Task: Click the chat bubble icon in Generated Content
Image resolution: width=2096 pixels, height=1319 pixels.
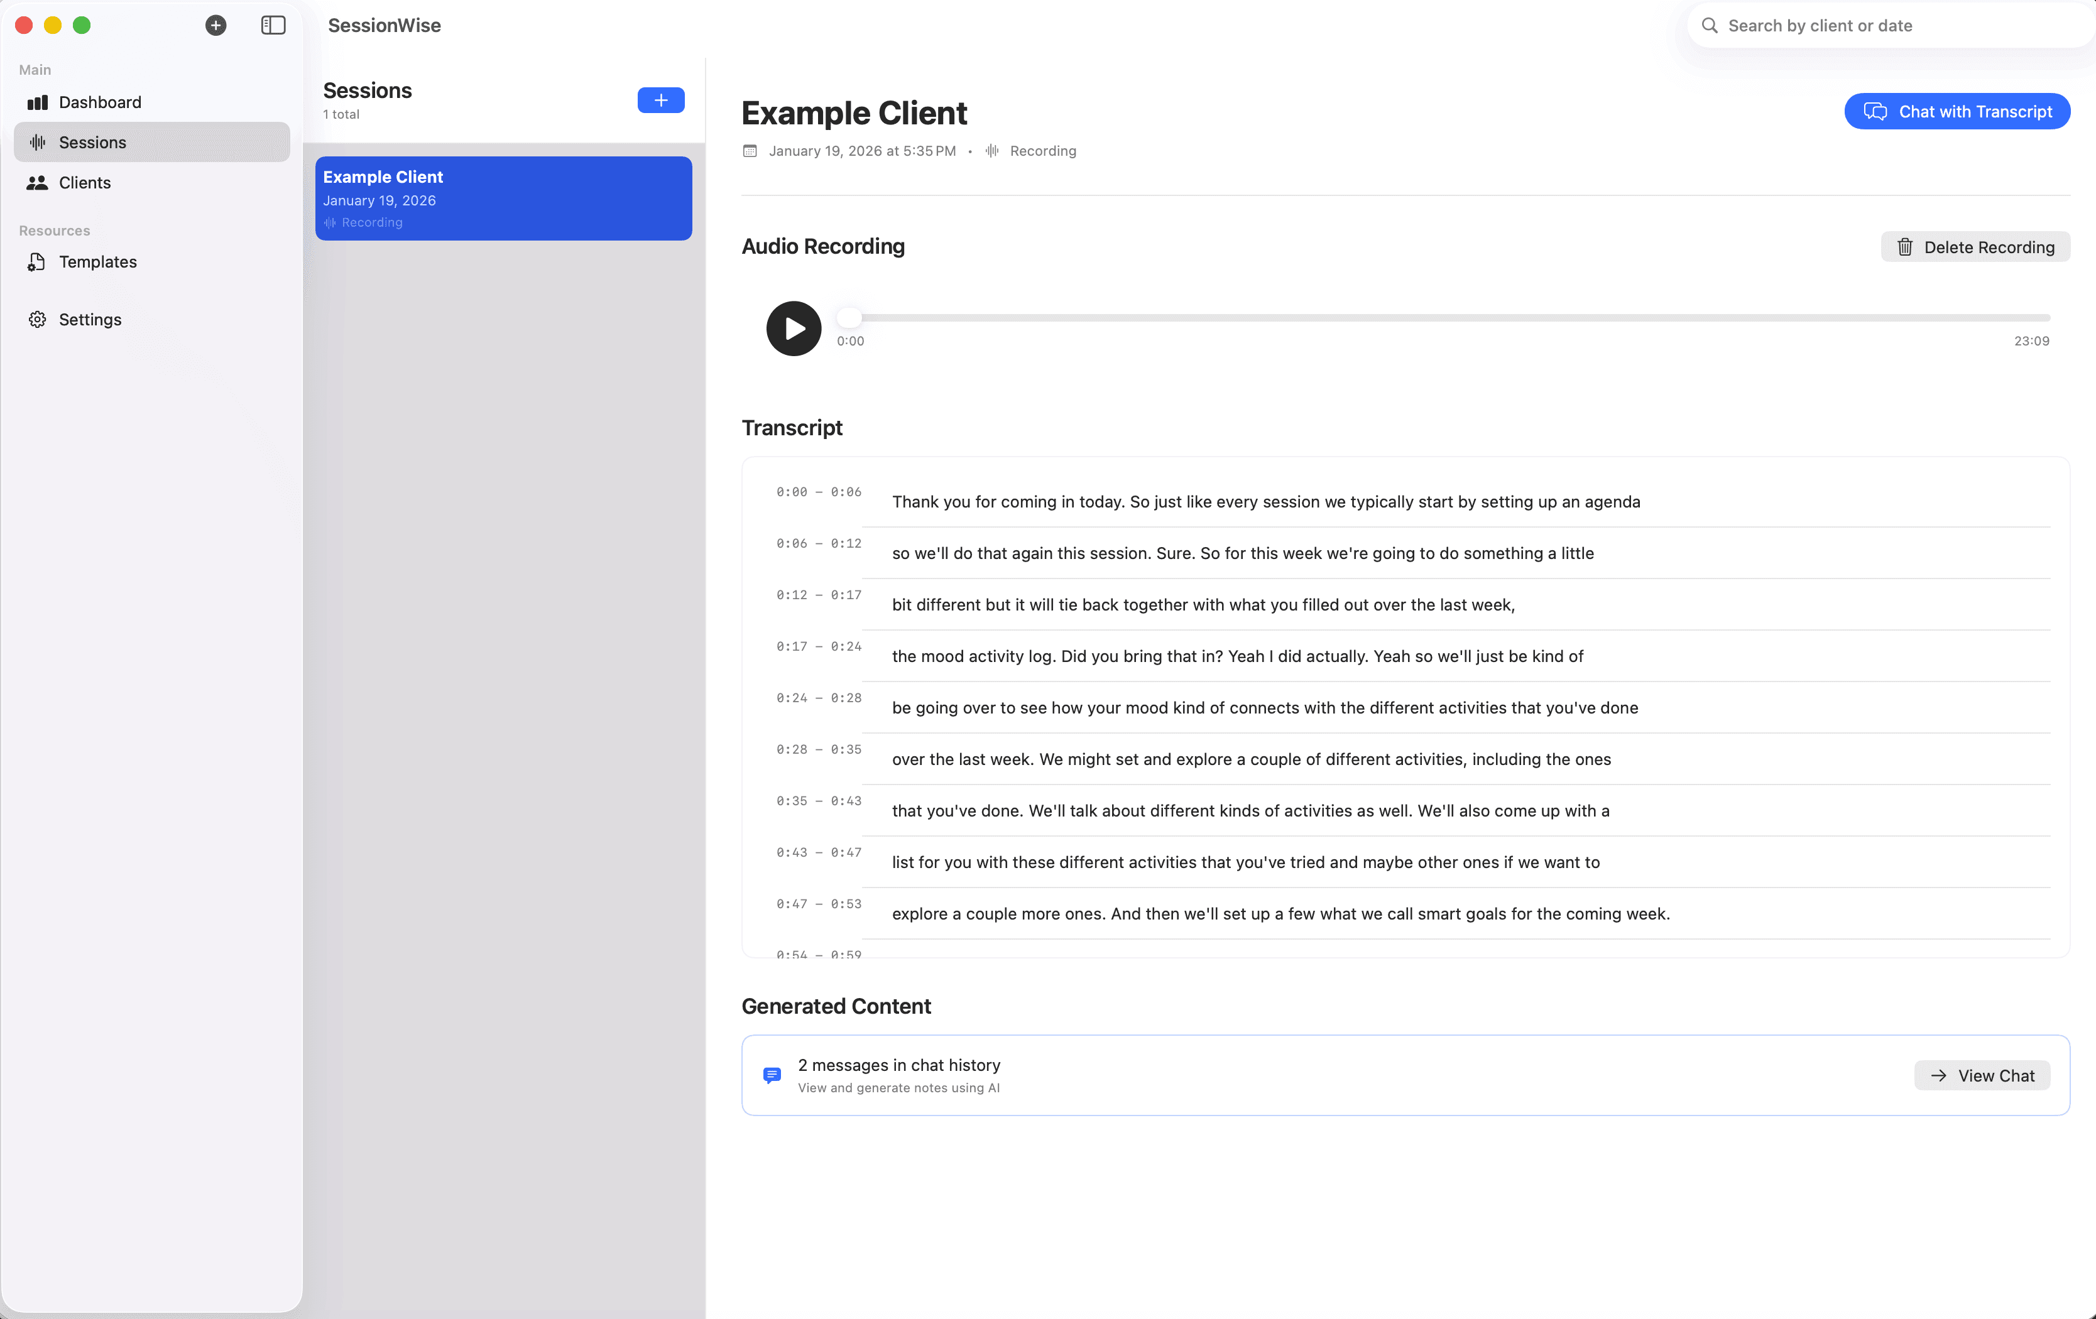Action: pos(772,1075)
